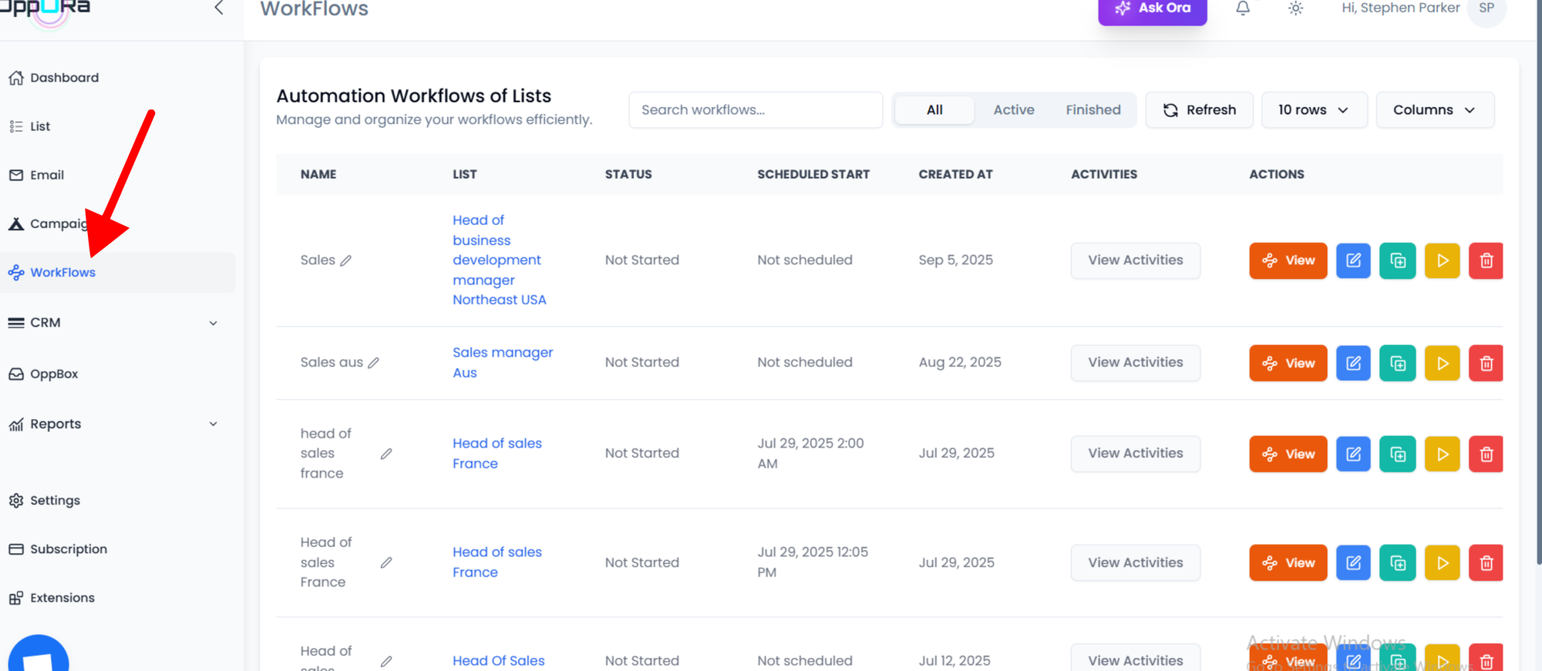Open the Columns dropdown

(1434, 110)
